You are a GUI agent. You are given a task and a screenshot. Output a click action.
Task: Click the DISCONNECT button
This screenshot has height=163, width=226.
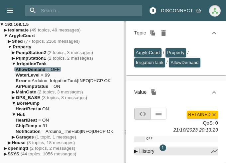177,11
